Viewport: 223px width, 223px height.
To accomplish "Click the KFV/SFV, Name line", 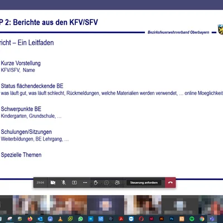I will click(18, 70).
